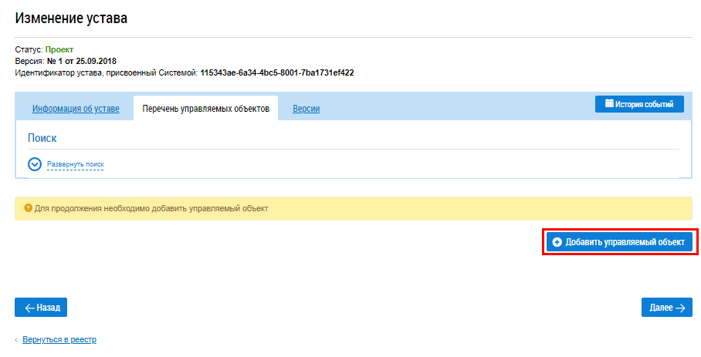This screenshot has height=357, width=701.
Task: Open the Версии tab
Action: (x=306, y=109)
